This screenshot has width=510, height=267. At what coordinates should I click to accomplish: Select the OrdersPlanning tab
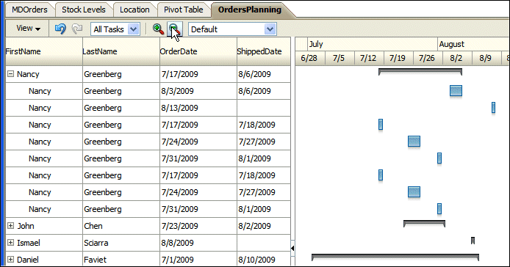pos(250,10)
